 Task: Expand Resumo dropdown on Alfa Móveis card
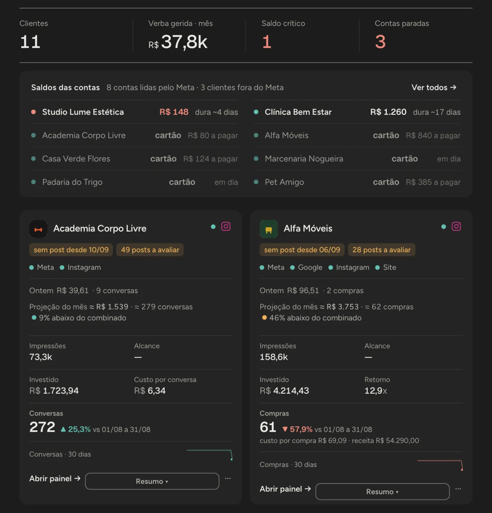pos(383,492)
